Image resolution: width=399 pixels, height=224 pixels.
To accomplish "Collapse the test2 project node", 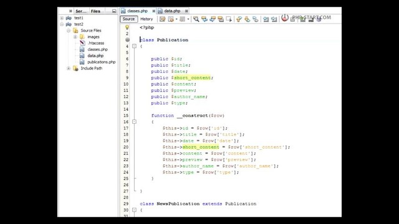I will coord(62,24).
